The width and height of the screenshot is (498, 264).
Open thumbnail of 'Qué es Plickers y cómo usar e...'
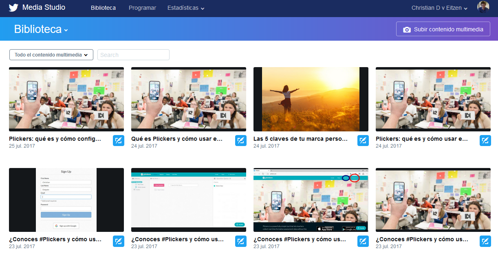189,99
